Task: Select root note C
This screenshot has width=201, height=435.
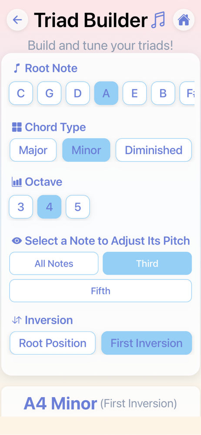Action: [21, 93]
